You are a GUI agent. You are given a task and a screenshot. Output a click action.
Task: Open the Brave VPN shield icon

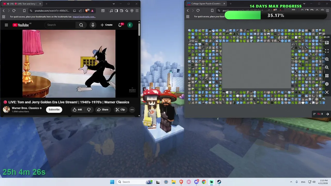tap(132, 11)
